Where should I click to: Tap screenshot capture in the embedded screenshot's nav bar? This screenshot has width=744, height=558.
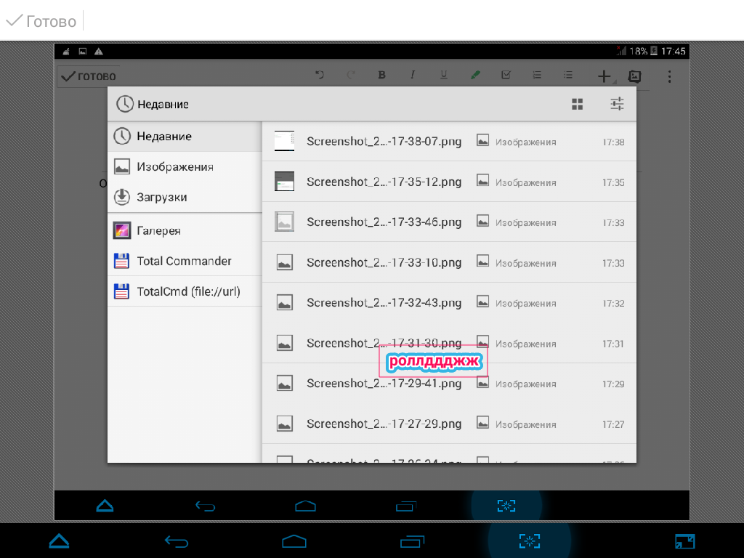[506, 506]
